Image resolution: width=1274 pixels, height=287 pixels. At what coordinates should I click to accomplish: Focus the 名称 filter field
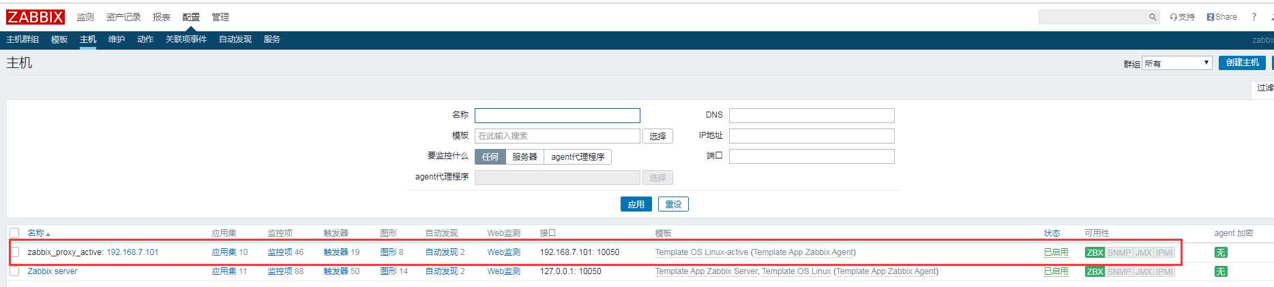pyautogui.click(x=557, y=116)
